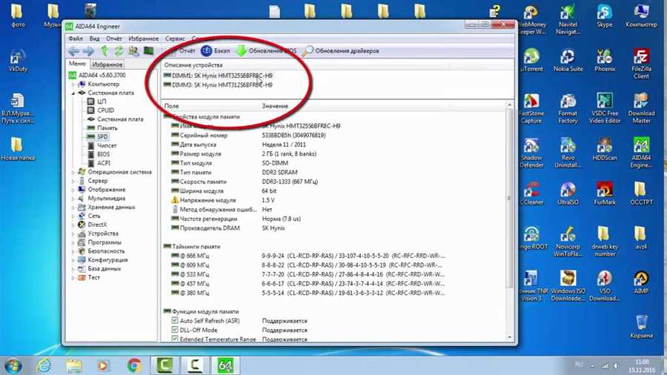Open CCleaner desktop shortcut
Screen dimensions: 667x375
[x=531, y=194]
